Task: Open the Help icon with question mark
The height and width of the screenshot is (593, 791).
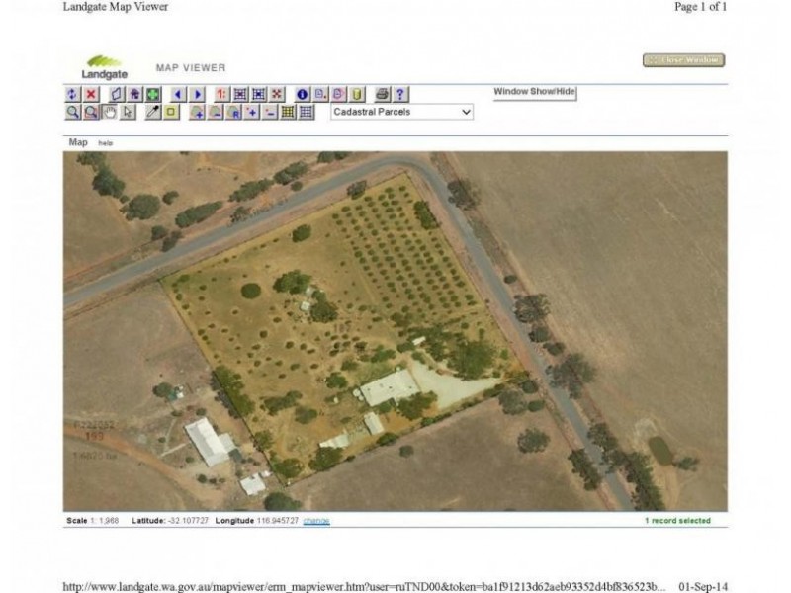Action: point(399,96)
